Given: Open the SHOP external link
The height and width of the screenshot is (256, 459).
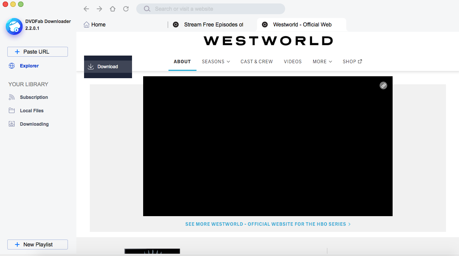Looking at the screenshot, I should pyautogui.click(x=352, y=62).
